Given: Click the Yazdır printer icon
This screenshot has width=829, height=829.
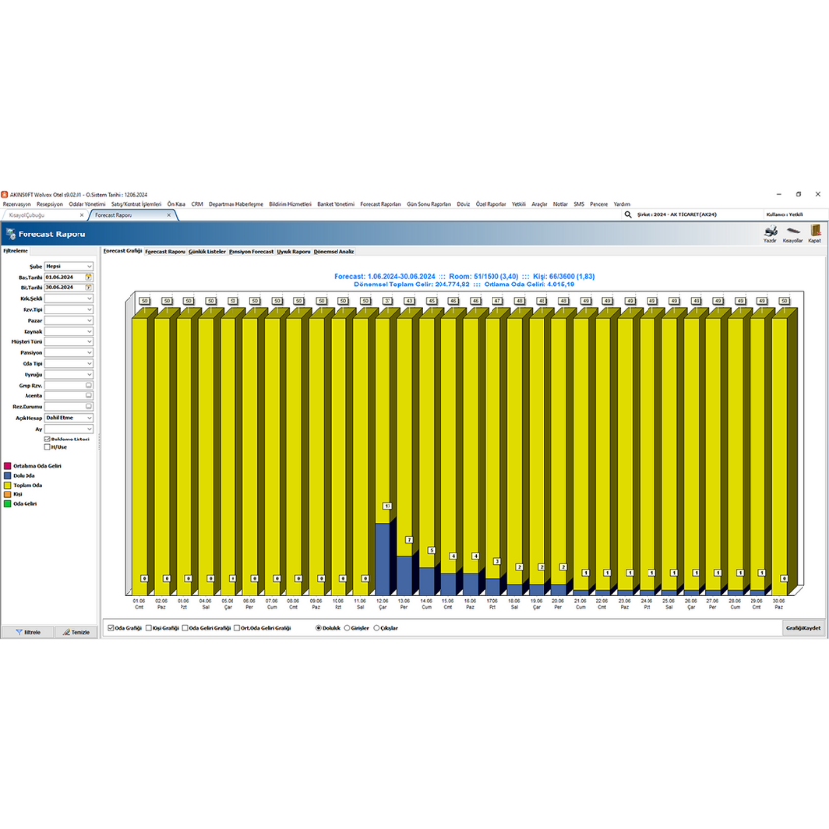Looking at the screenshot, I should click(x=771, y=232).
